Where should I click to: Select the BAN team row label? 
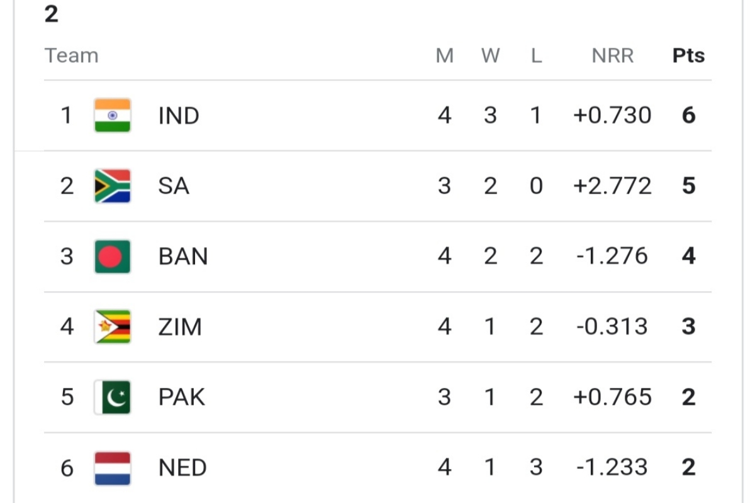183,257
